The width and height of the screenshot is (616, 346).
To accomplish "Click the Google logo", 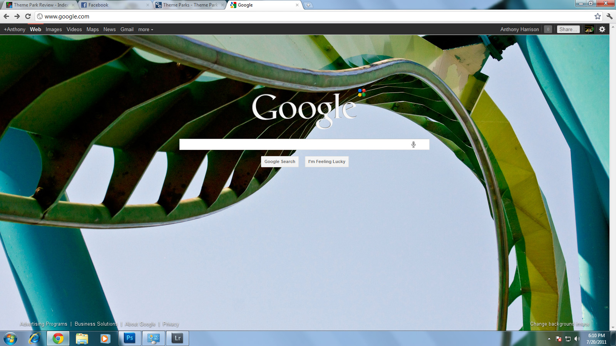I will pyautogui.click(x=308, y=109).
